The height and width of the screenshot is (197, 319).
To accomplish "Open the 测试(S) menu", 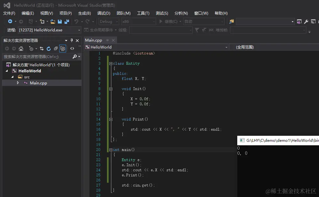I will coord(162,13).
